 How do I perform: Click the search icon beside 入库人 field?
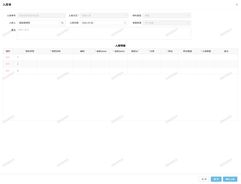coord(62,23)
